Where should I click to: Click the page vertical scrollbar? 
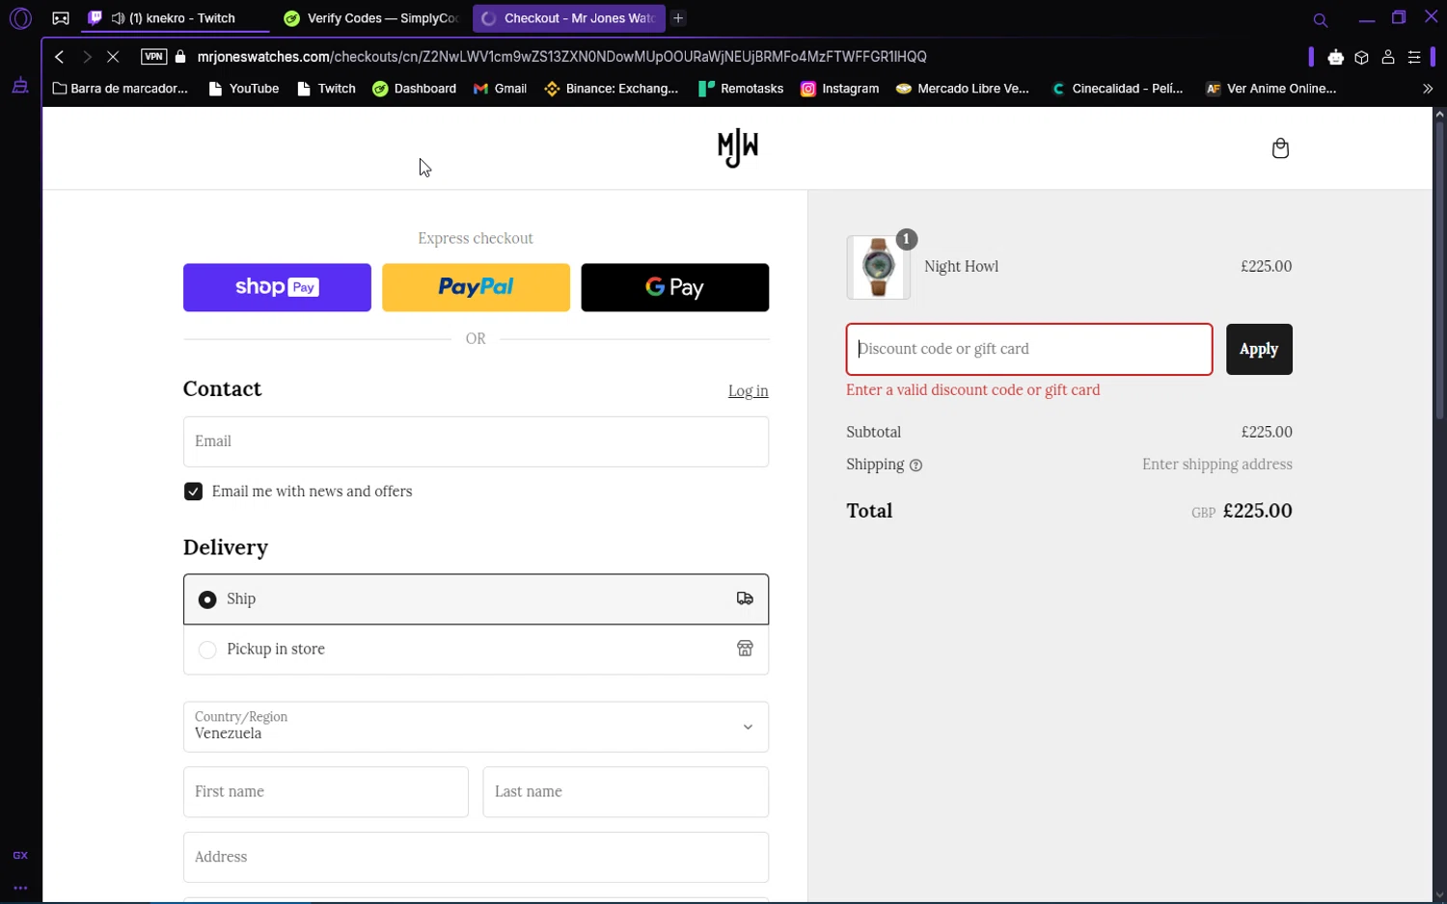click(x=1439, y=270)
